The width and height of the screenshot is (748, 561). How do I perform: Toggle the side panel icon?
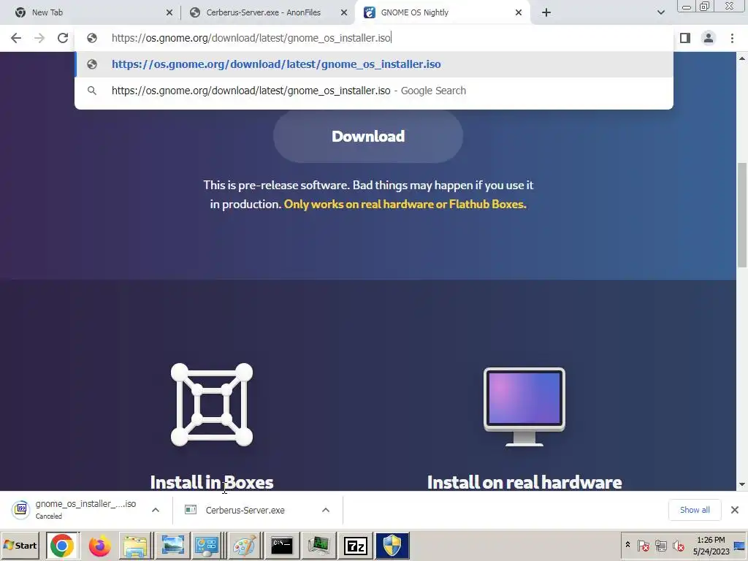point(685,38)
